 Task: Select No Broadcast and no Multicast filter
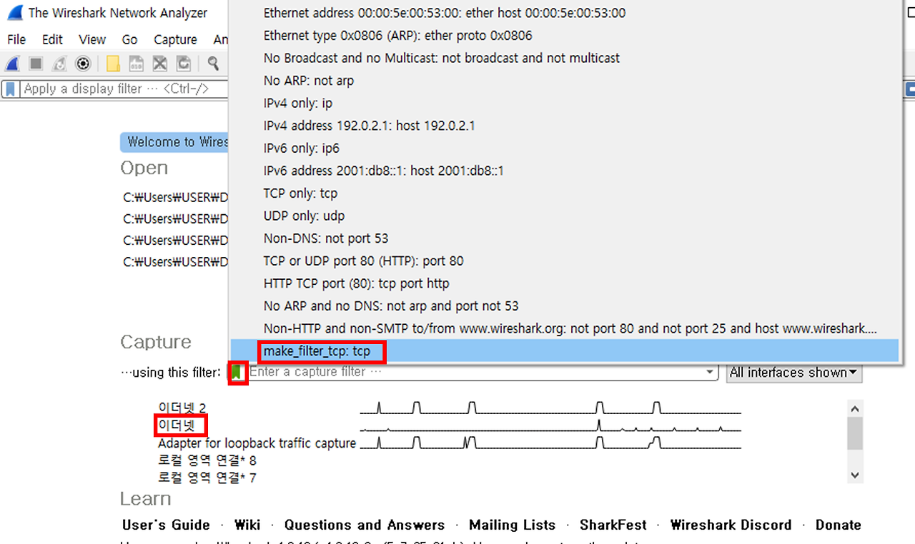(563, 58)
